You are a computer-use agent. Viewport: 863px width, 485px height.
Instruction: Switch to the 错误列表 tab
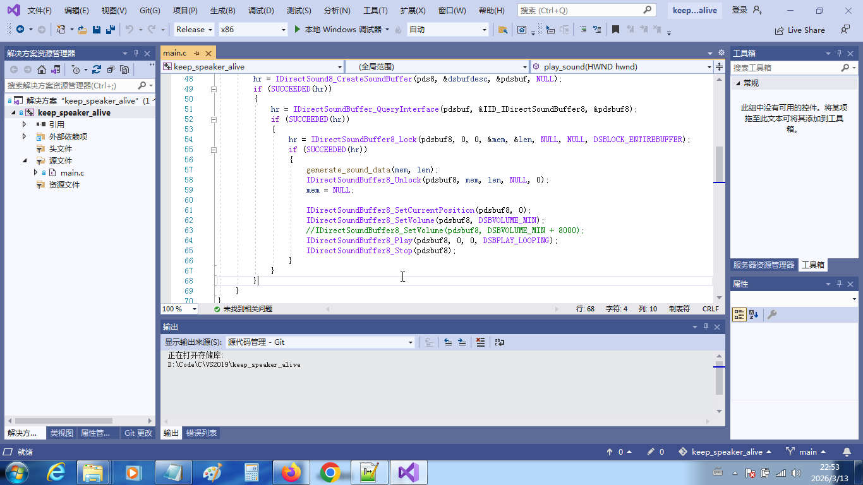coord(202,433)
